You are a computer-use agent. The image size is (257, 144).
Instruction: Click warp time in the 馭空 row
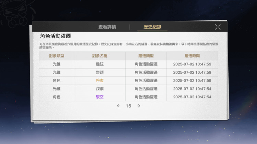click(192, 97)
